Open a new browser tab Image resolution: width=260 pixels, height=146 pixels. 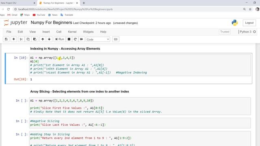pyautogui.click(x=84, y=3)
